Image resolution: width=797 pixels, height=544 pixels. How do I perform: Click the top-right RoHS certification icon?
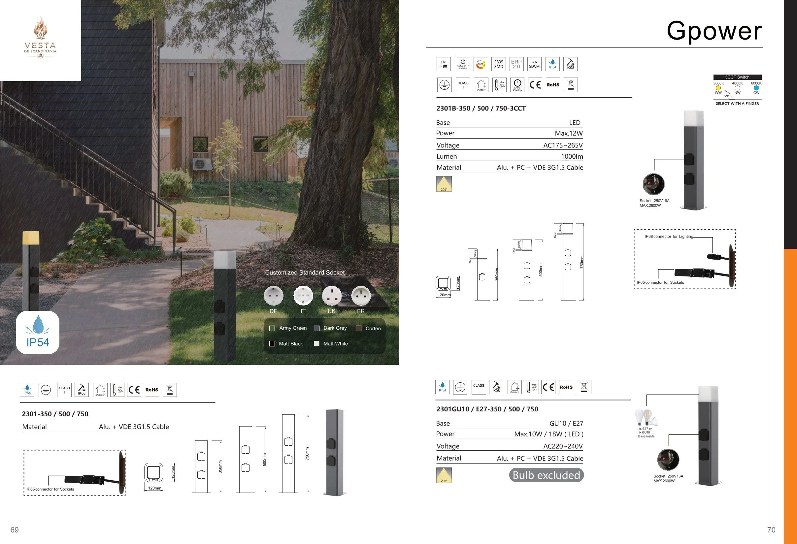(x=552, y=85)
